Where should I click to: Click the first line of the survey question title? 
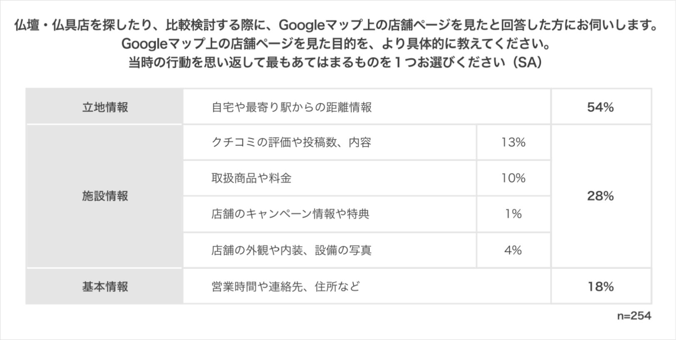[336, 26]
